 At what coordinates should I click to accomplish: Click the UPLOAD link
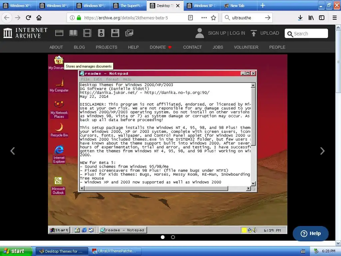(270, 33)
